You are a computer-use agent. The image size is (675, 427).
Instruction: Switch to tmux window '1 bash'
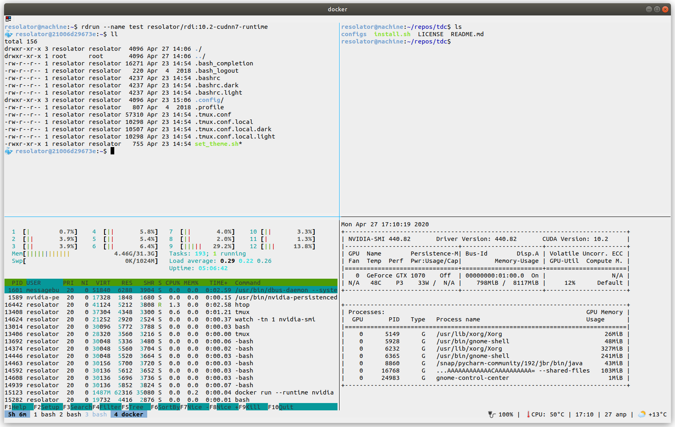tap(45, 414)
